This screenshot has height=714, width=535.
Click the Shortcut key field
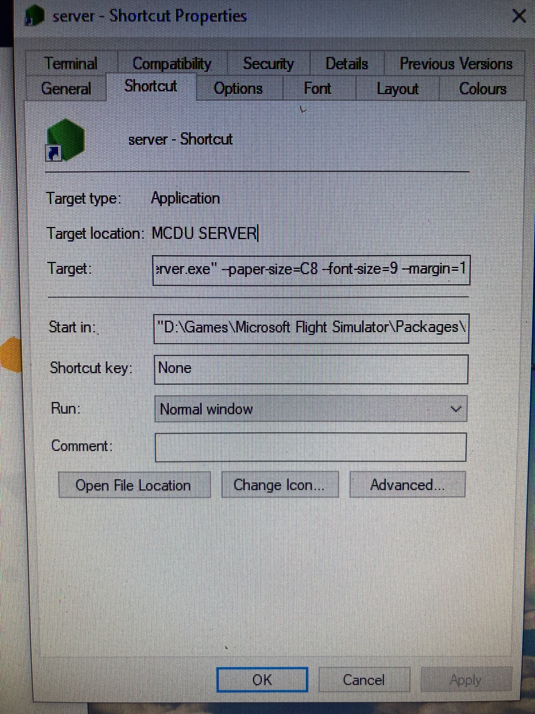tap(311, 369)
